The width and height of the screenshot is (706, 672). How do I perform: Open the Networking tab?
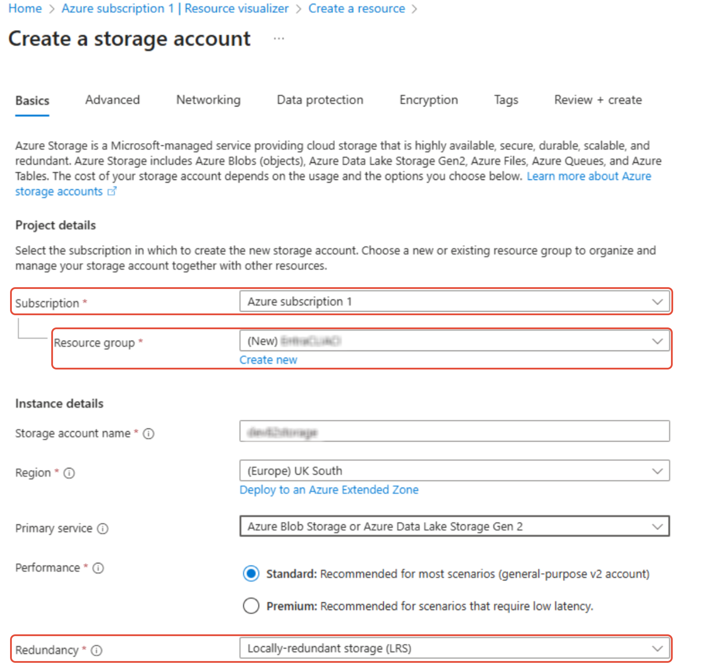click(x=208, y=100)
